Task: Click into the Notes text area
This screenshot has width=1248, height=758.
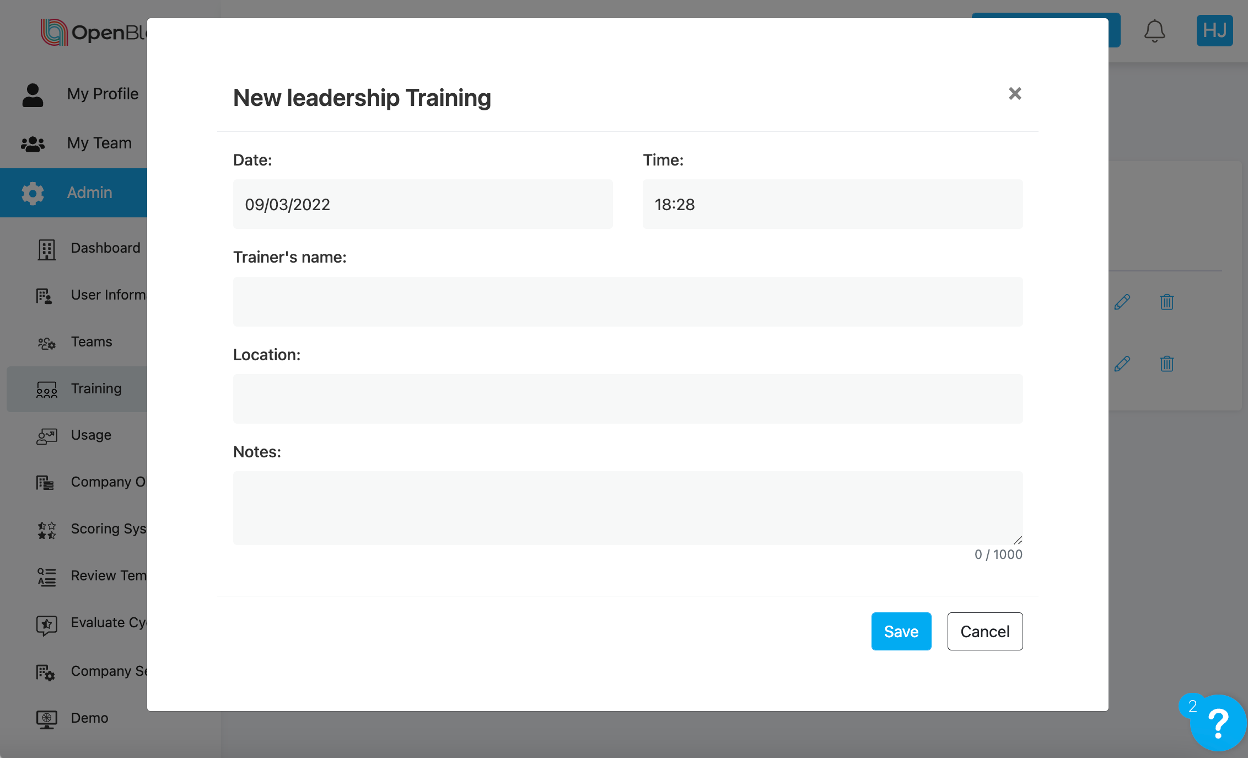Action: (x=627, y=508)
